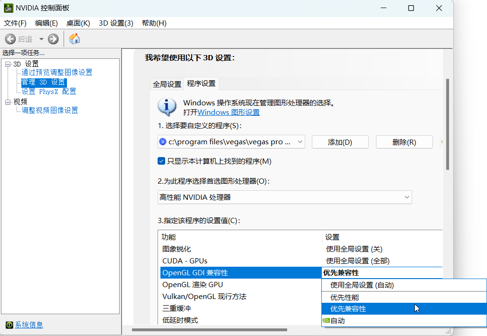Click the 添加 button
Screen dimensions: 487x336
pos(340,141)
